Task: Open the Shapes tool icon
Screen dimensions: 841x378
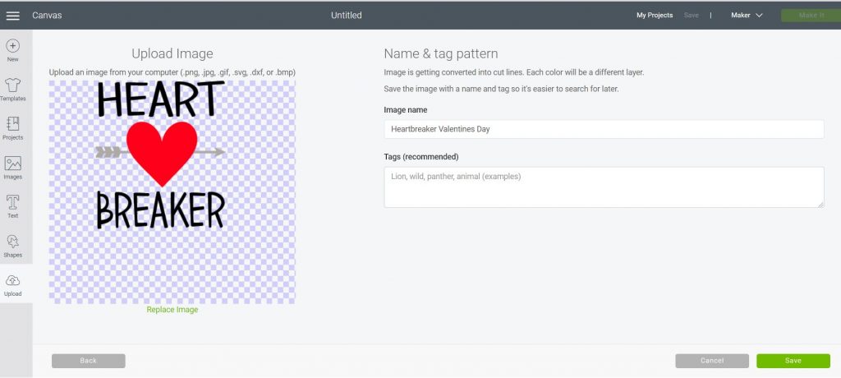Action: pos(13,242)
